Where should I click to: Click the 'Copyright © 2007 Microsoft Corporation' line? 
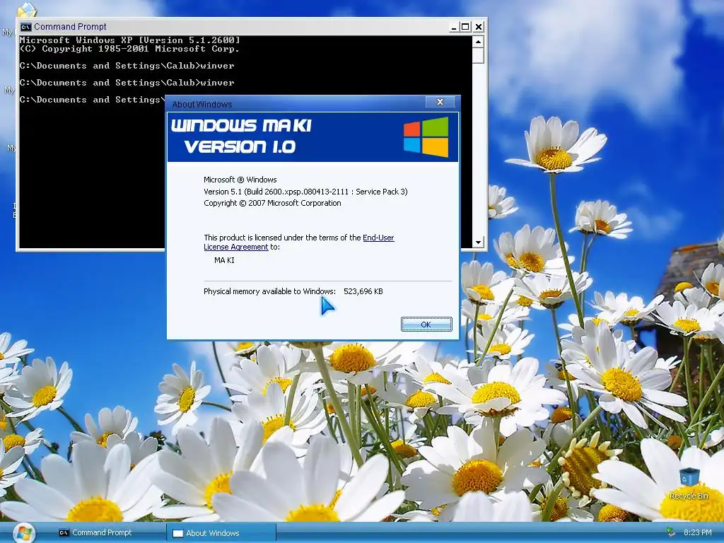click(x=272, y=203)
